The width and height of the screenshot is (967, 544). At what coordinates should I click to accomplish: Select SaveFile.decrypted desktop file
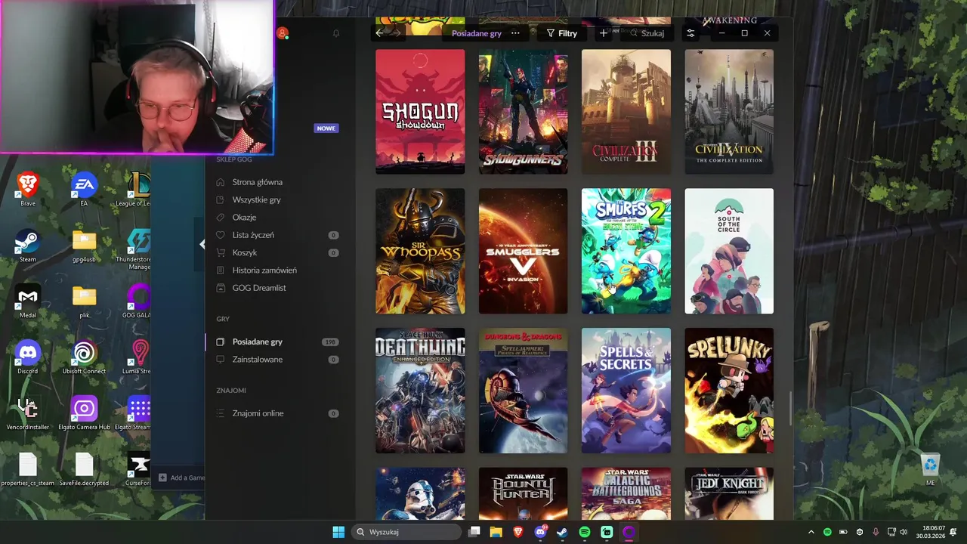(x=84, y=469)
